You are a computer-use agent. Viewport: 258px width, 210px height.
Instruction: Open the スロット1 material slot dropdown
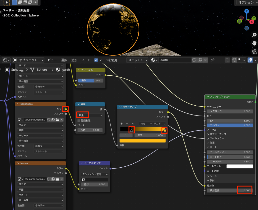click(137, 60)
